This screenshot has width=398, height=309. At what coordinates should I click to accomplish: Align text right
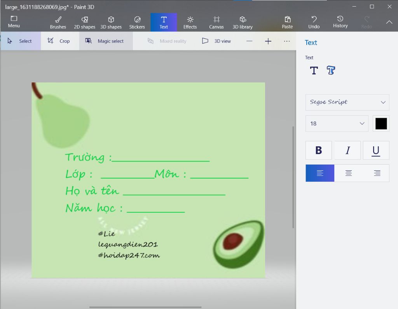point(377,173)
